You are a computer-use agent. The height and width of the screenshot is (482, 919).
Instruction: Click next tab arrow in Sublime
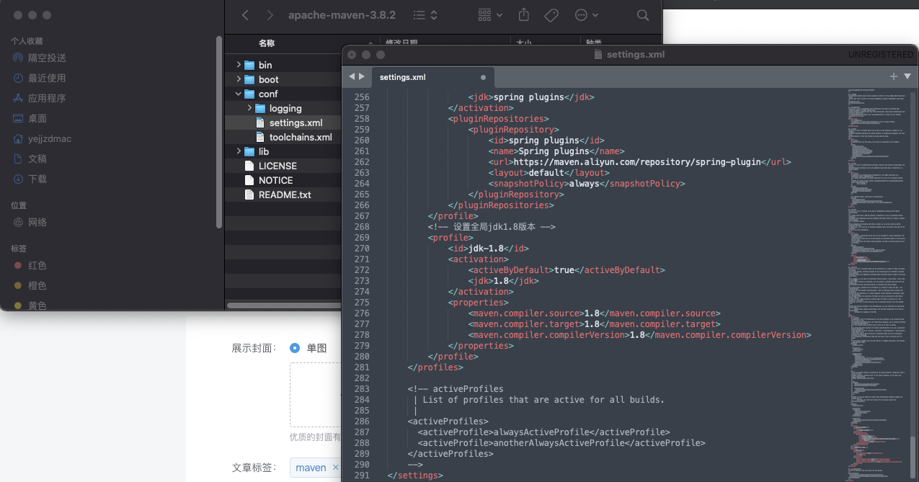(x=362, y=76)
